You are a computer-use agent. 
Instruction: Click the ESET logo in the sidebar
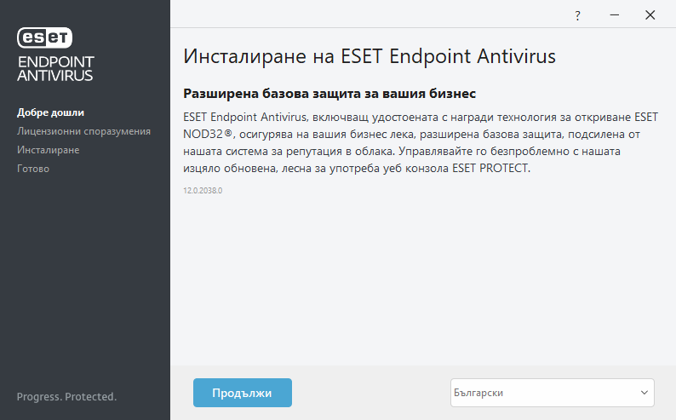45,37
